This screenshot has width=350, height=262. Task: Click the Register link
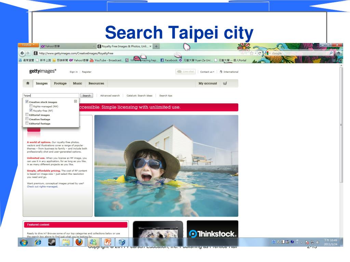coord(86,72)
